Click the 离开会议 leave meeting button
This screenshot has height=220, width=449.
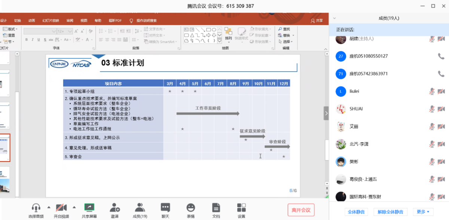[x=301, y=210]
